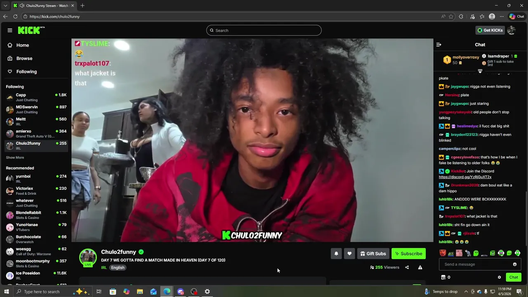This screenshot has width=528, height=297.
Task: Click the angry green square emote
Action: (x=493, y=253)
